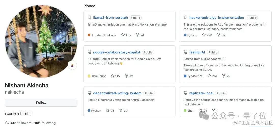Click the status emoji badge on avatar
This screenshot has width=275, height=127.
coord(72,66)
